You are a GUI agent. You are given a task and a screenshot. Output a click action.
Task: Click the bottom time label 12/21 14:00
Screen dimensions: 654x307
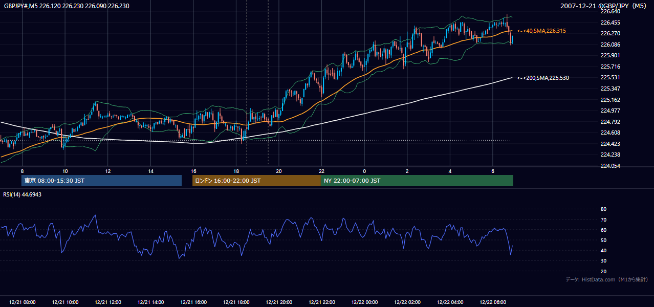tap(150, 302)
